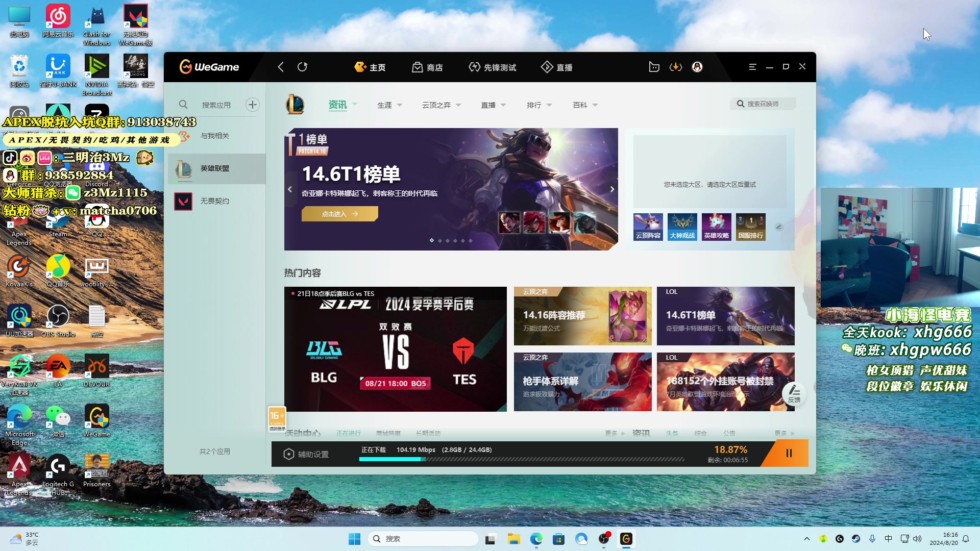This screenshot has width=980, height=551.
Task: Open the 商店 store tab
Action: click(x=427, y=67)
